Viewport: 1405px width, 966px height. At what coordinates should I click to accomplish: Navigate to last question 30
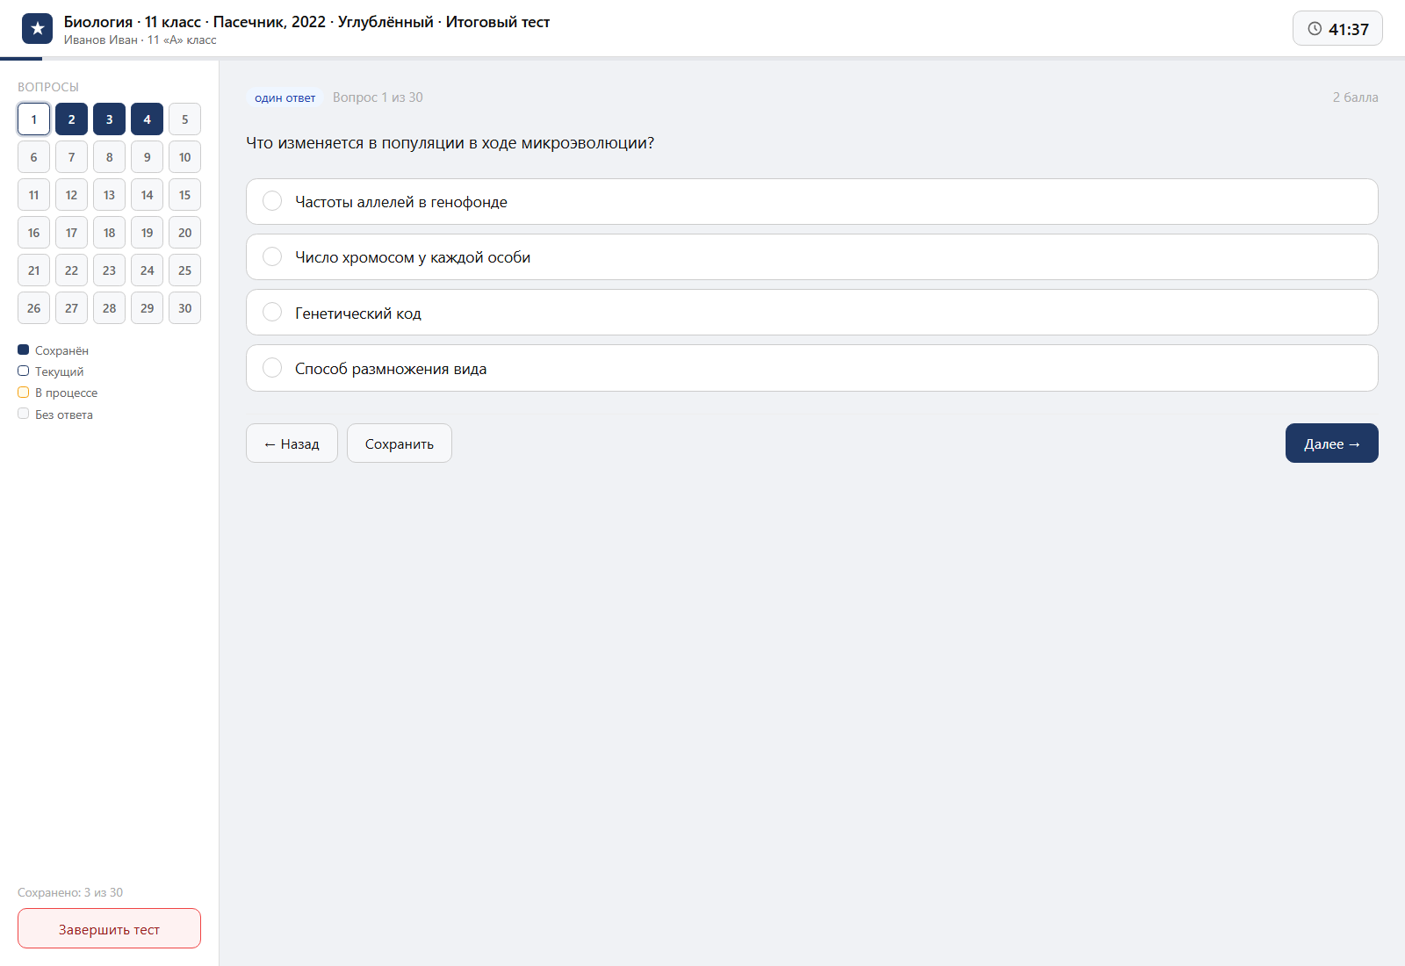(x=184, y=308)
